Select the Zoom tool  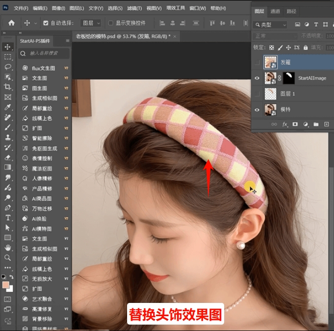tap(8, 258)
